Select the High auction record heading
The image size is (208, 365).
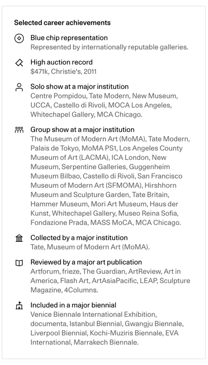click(x=62, y=62)
